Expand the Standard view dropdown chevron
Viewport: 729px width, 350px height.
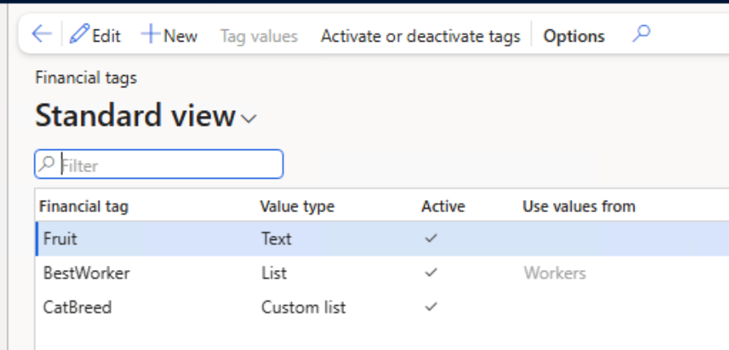pos(249,119)
